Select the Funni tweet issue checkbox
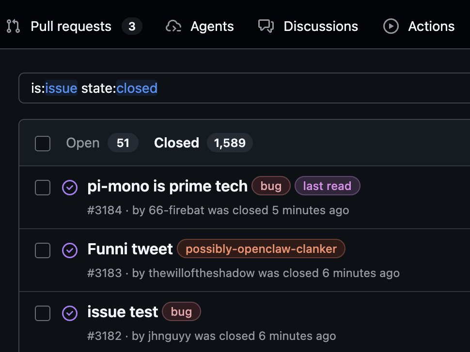This screenshot has height=352, width=470. tap(43, 250)
